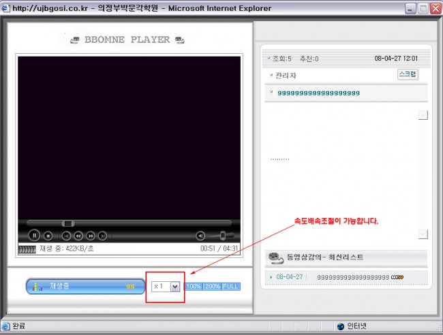Rewind the video
Image resolution: width=443 pixels, height=335 pixels.
(78, 236)
